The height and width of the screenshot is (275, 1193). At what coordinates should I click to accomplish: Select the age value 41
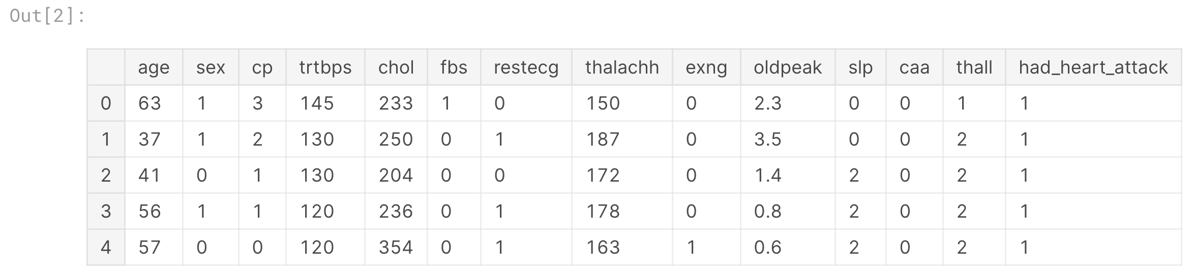150,176
